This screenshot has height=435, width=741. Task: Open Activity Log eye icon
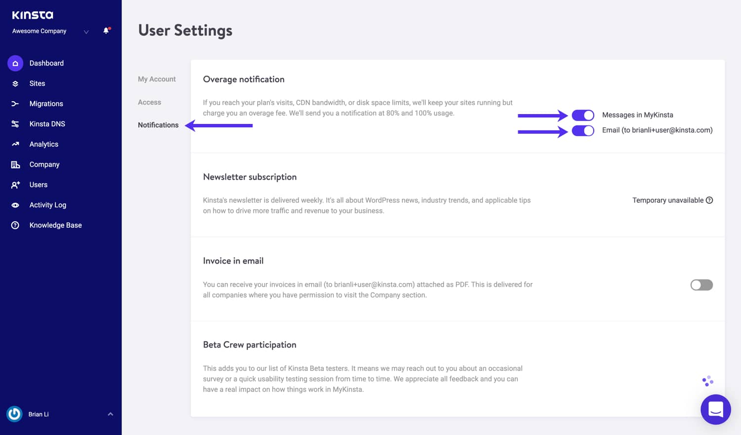(x=15, y=205)
